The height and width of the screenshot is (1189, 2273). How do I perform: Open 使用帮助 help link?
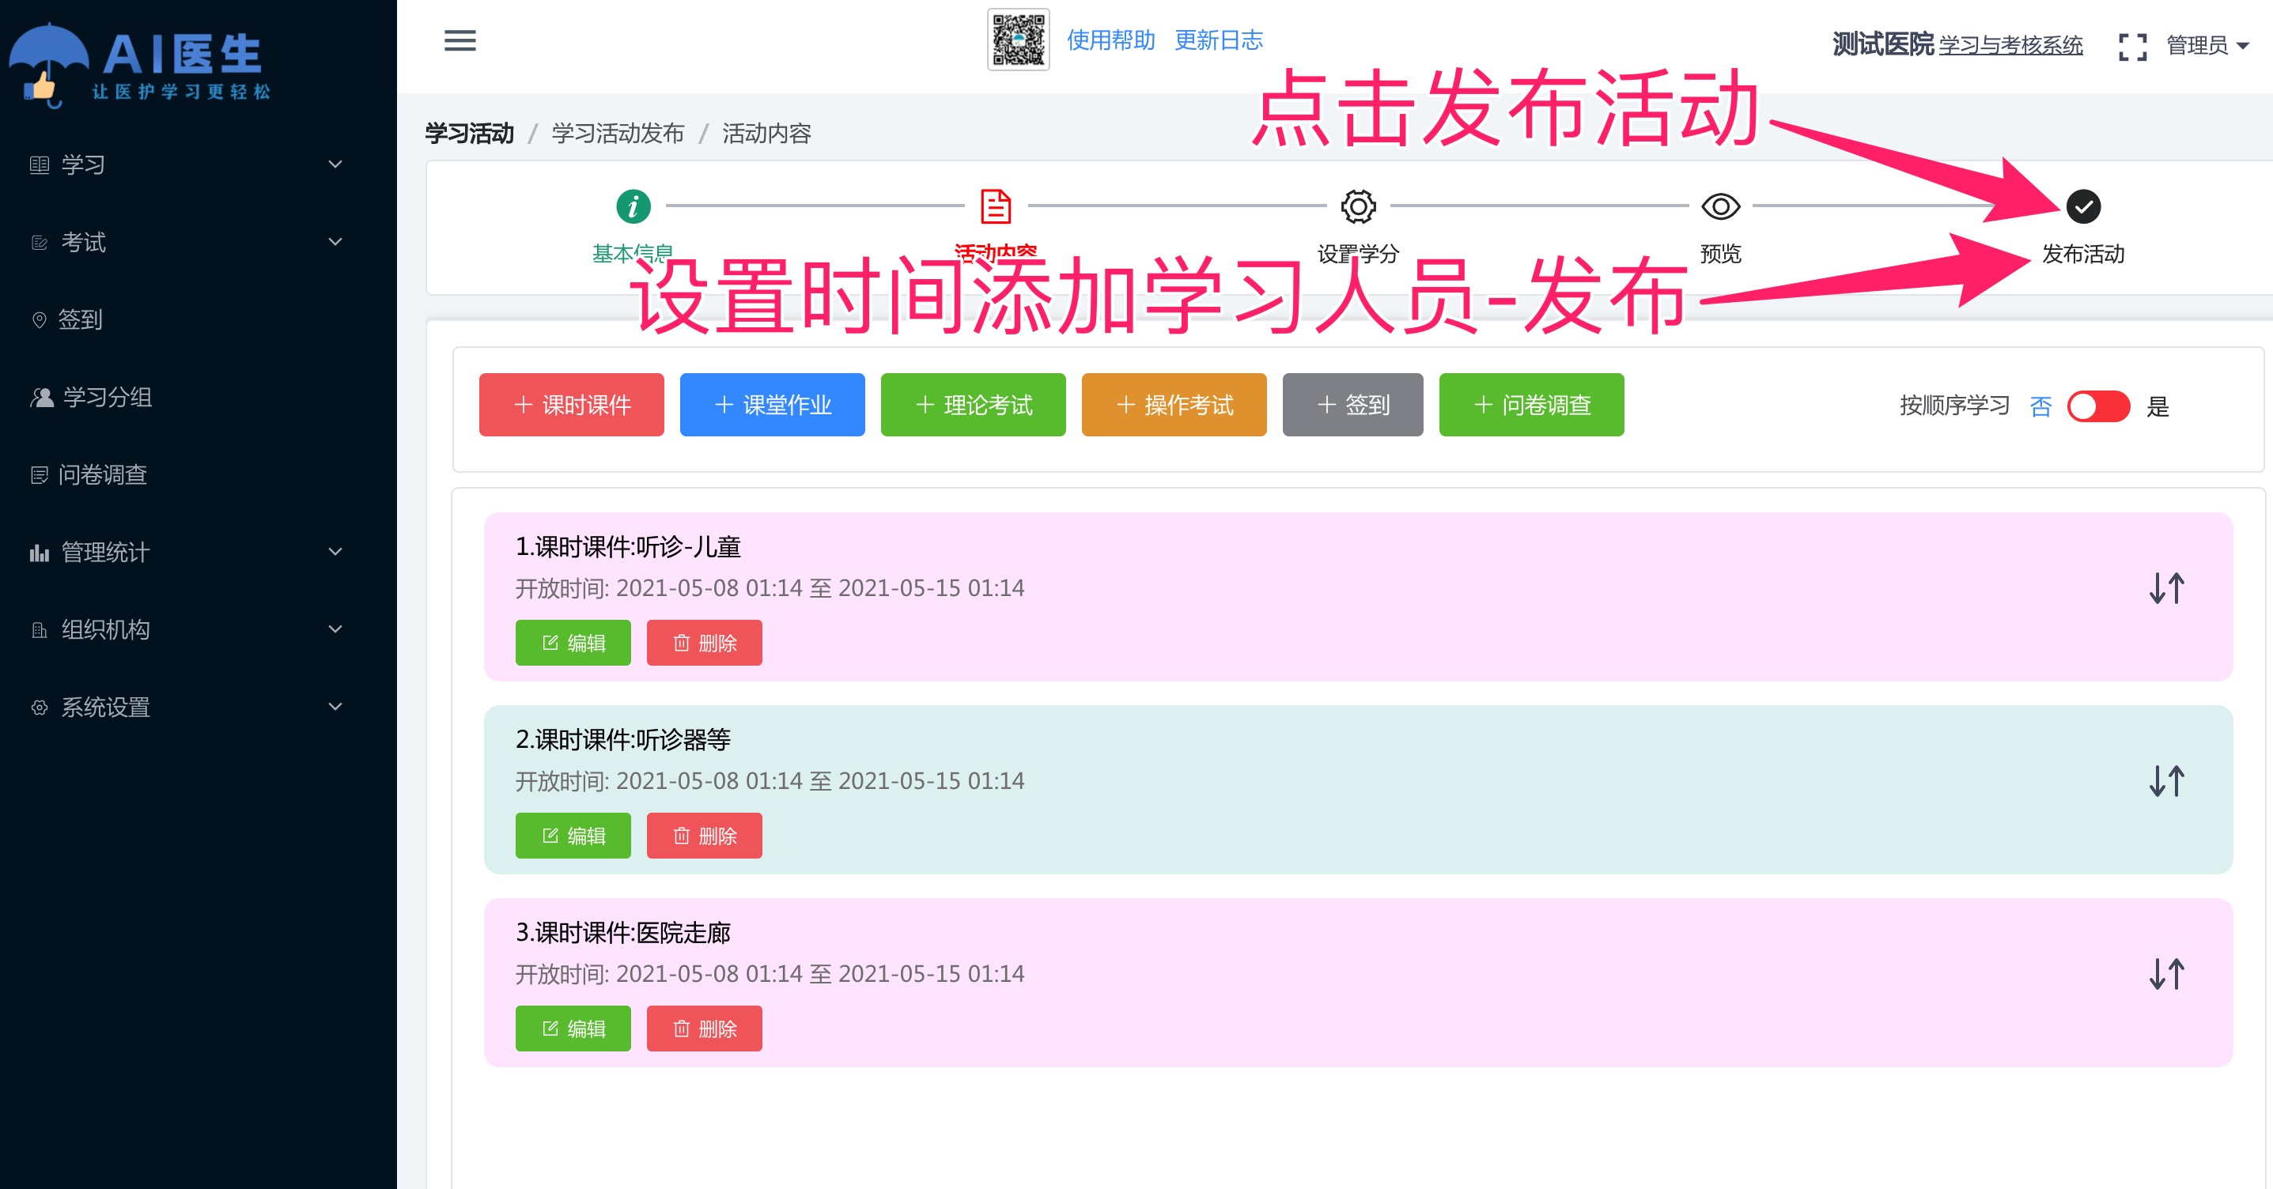[x=1111, y=40]
